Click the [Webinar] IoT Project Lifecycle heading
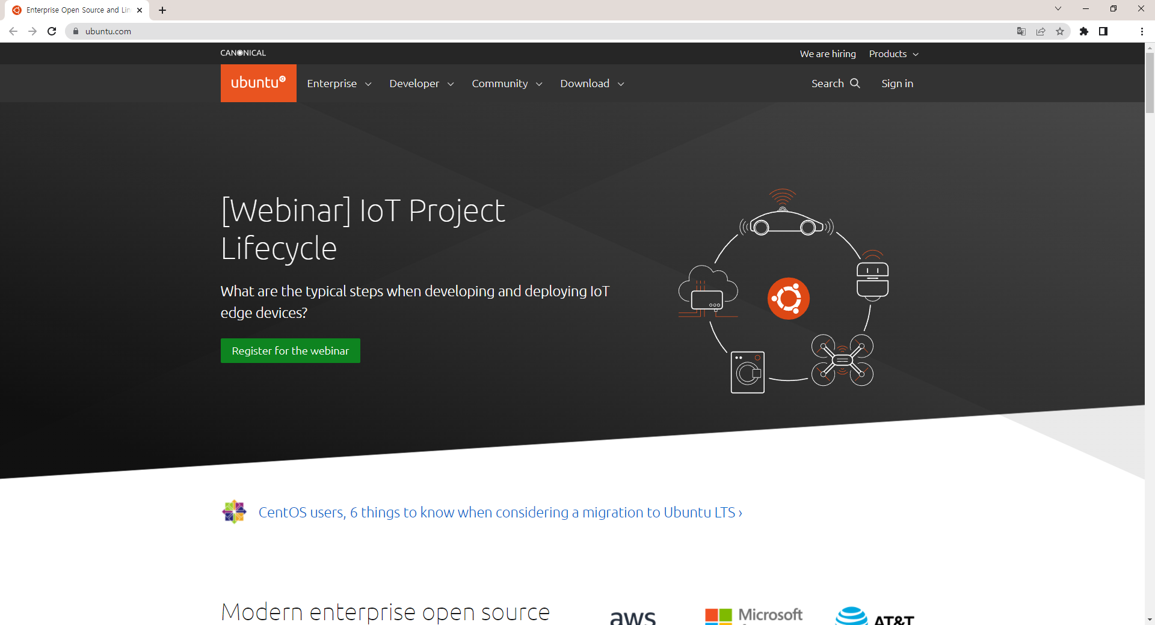This screenshot has height=625, width=1155. (363, 229)
